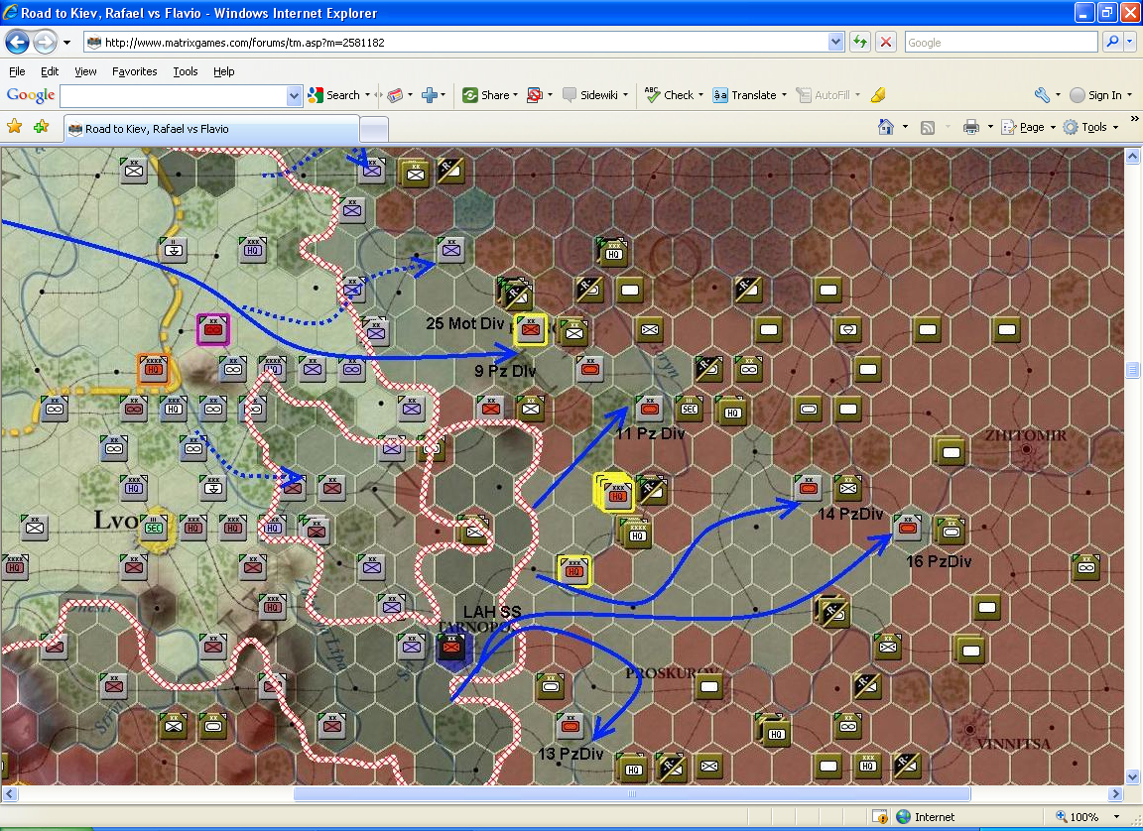Click the 14 PzDiv tank unit counter
Viewport: 1143px width, 831px height.
[808, 487]
